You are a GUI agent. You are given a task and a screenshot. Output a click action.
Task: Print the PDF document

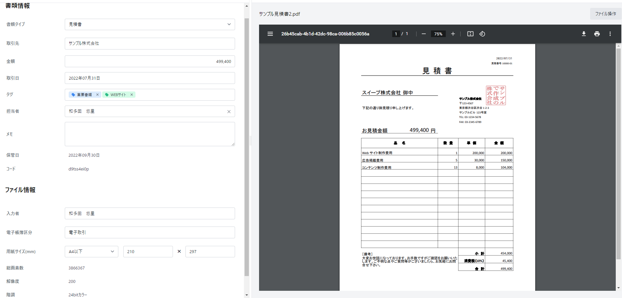pyautogui.click(x=597, y=34)
